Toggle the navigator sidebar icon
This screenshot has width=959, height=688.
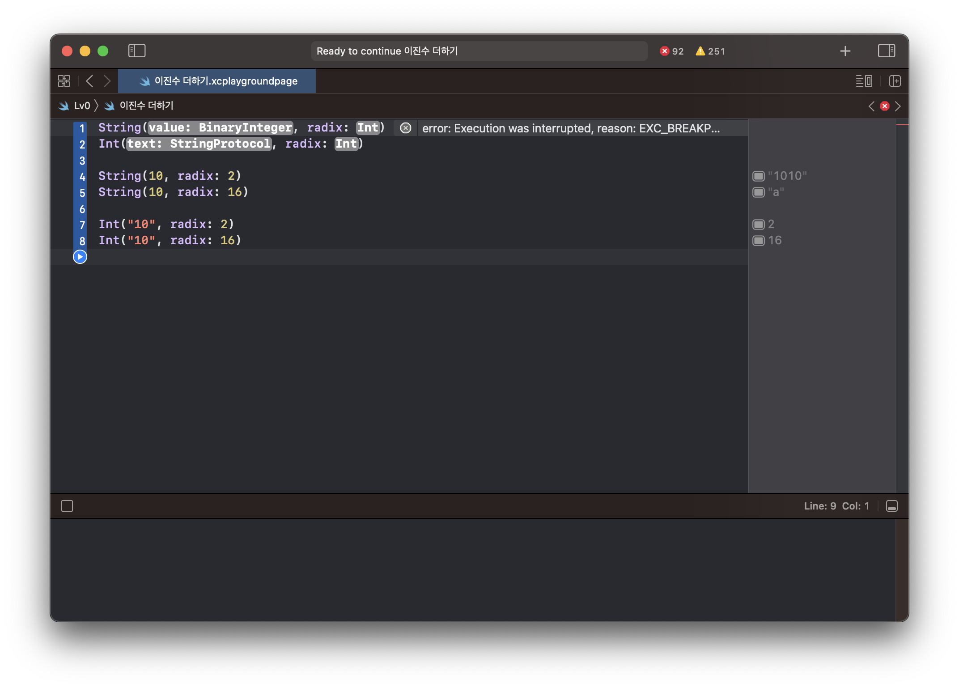137,51
